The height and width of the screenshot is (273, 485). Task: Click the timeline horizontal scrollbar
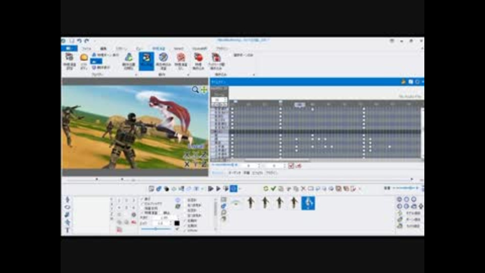click(277, 160)
